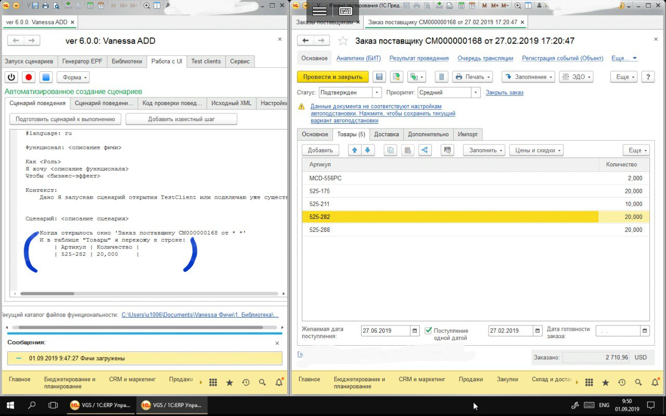Go forward in the order window
This screenshot has height=416, width=666.
click(x=322, y=41)
